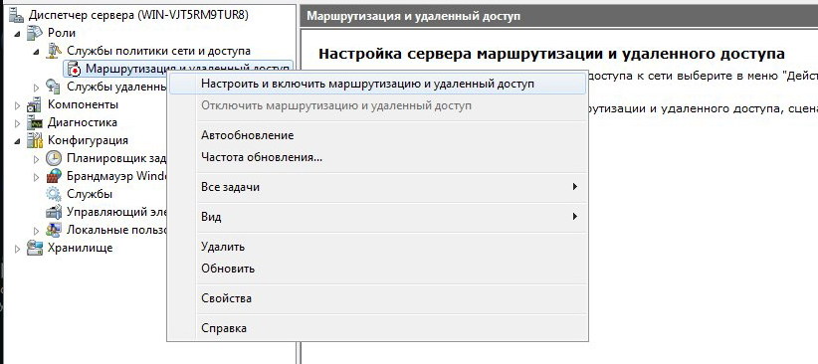Click the Роли node icon
Viewport: 818px width, 364px height.
(36, 33)
